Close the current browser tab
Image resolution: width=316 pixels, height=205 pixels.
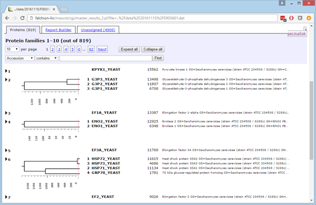click(x=54, y=9)
